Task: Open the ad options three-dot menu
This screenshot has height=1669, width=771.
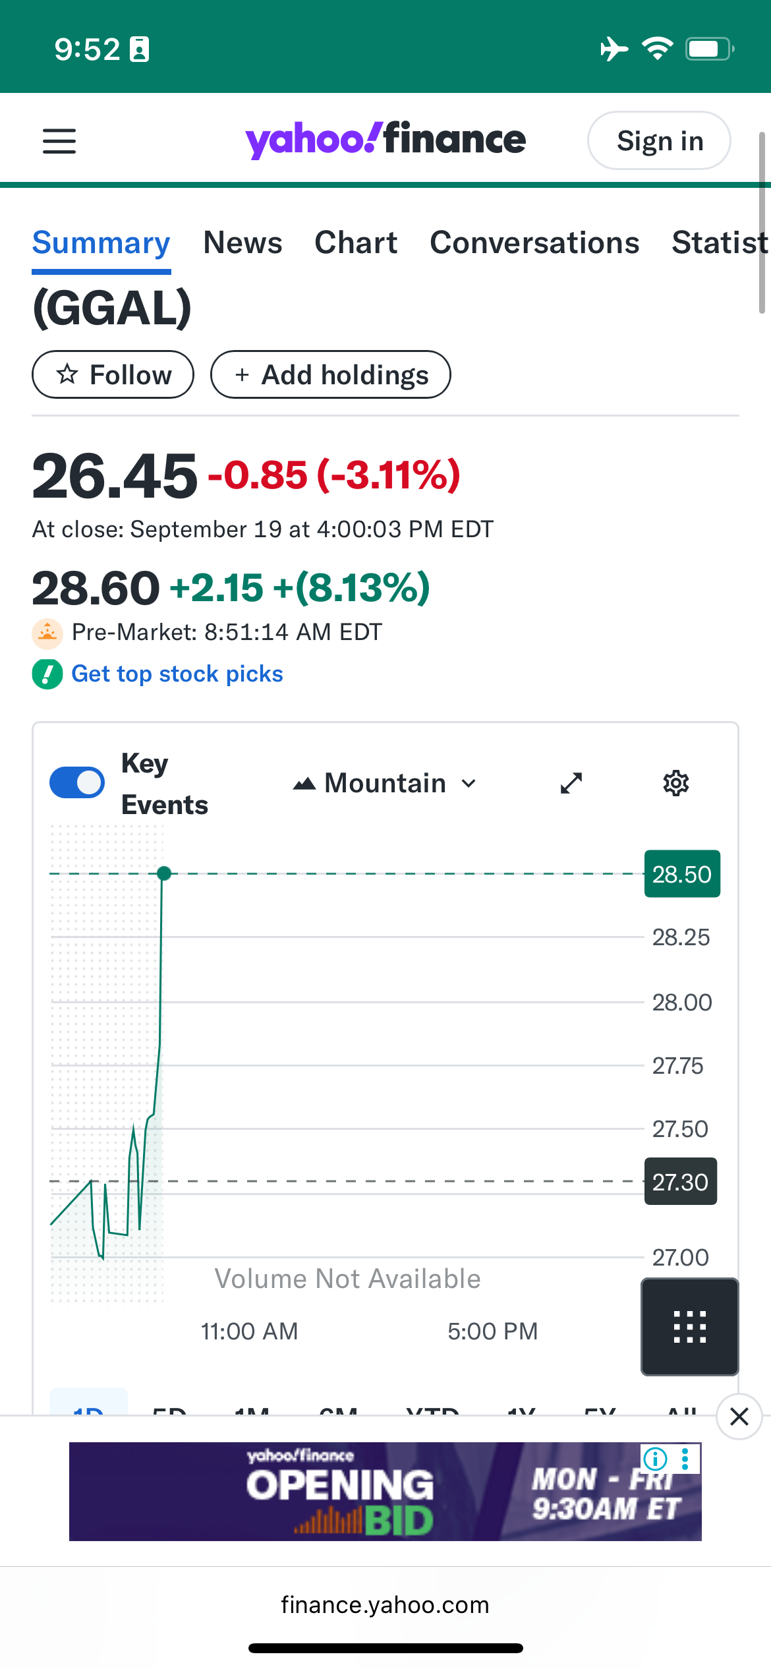Action: tap(685, 1459)
